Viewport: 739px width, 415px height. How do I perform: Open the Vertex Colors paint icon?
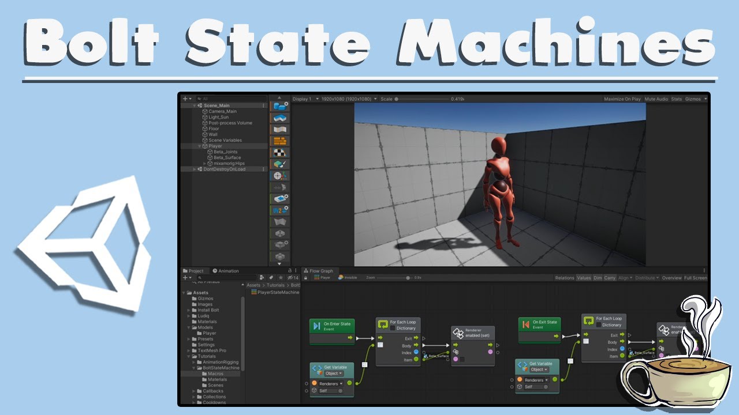280,164
